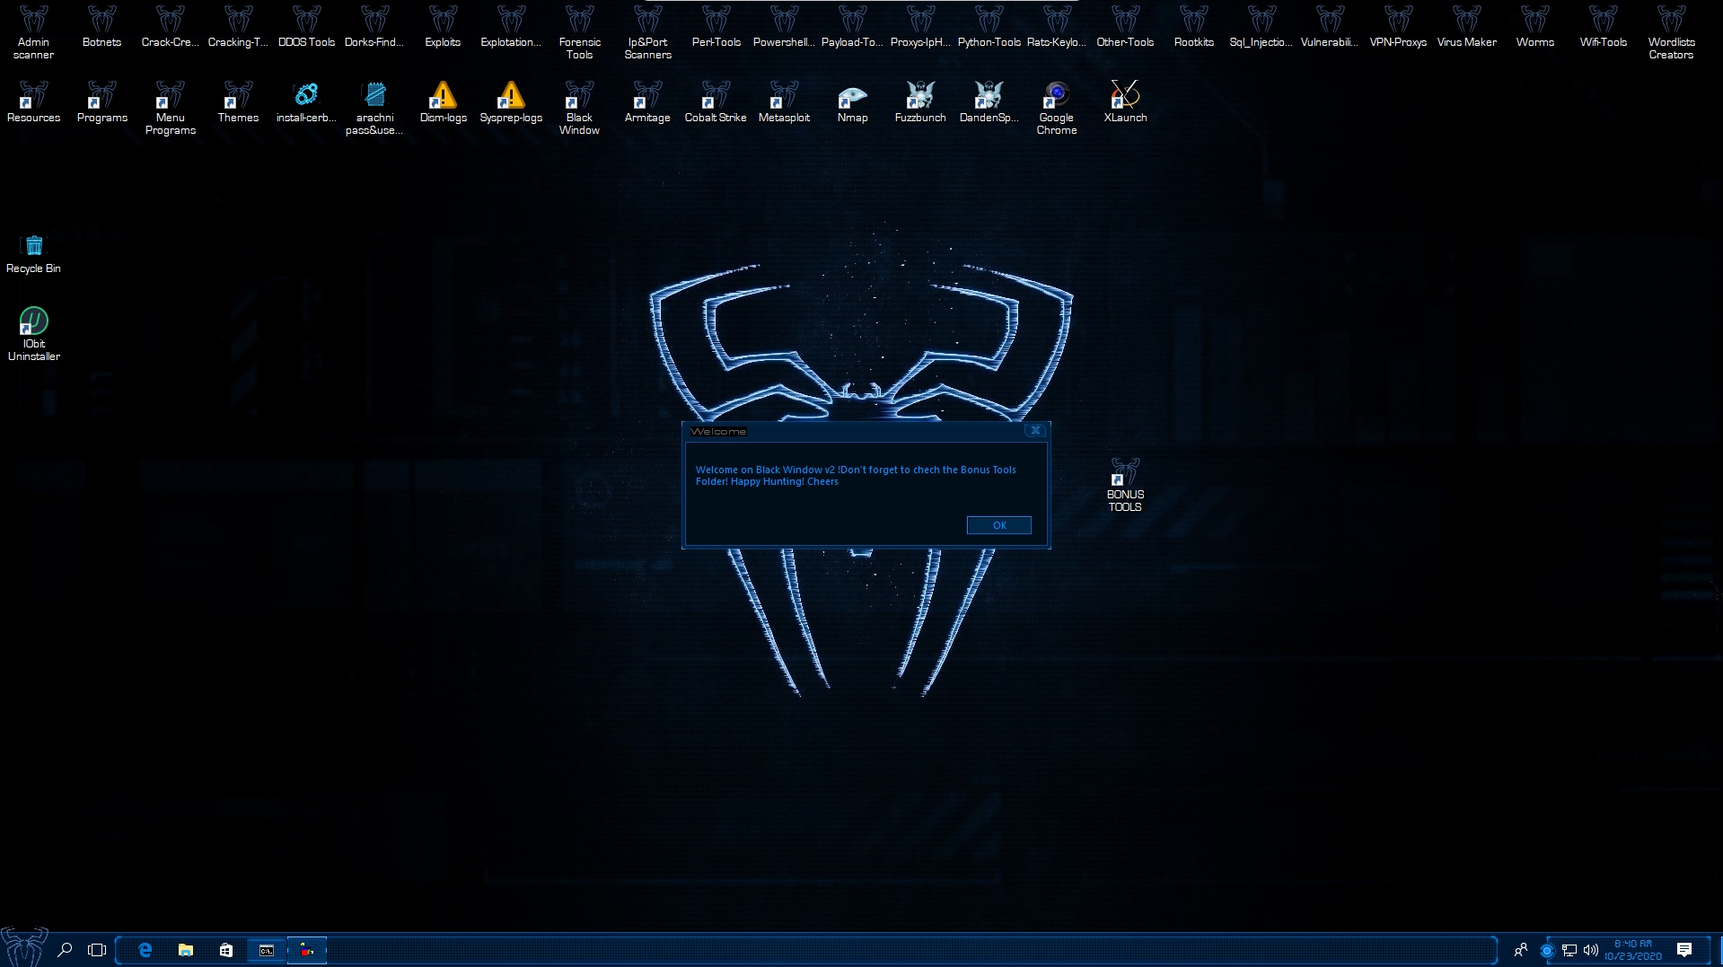Open the Programs shortcut
The image size is (1723, 967).
click(x=101, y=102)
